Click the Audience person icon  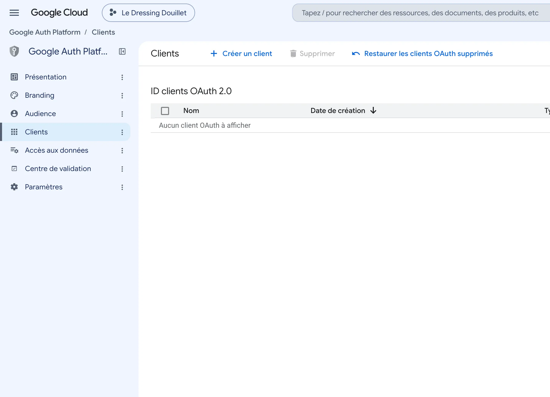(x=14, y=114)
